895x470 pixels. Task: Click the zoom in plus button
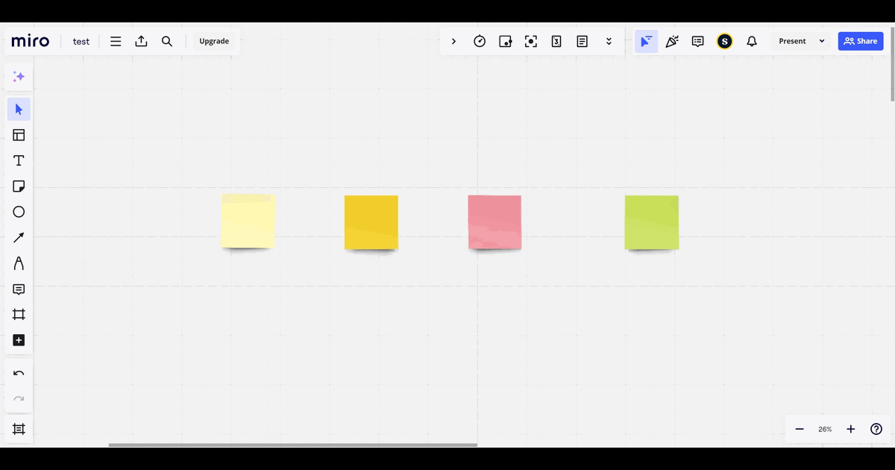coord(851,429)
